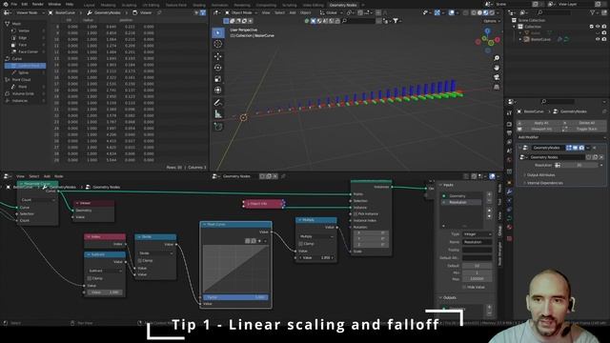Activate the Transform tool in viewport

point(218,90)
